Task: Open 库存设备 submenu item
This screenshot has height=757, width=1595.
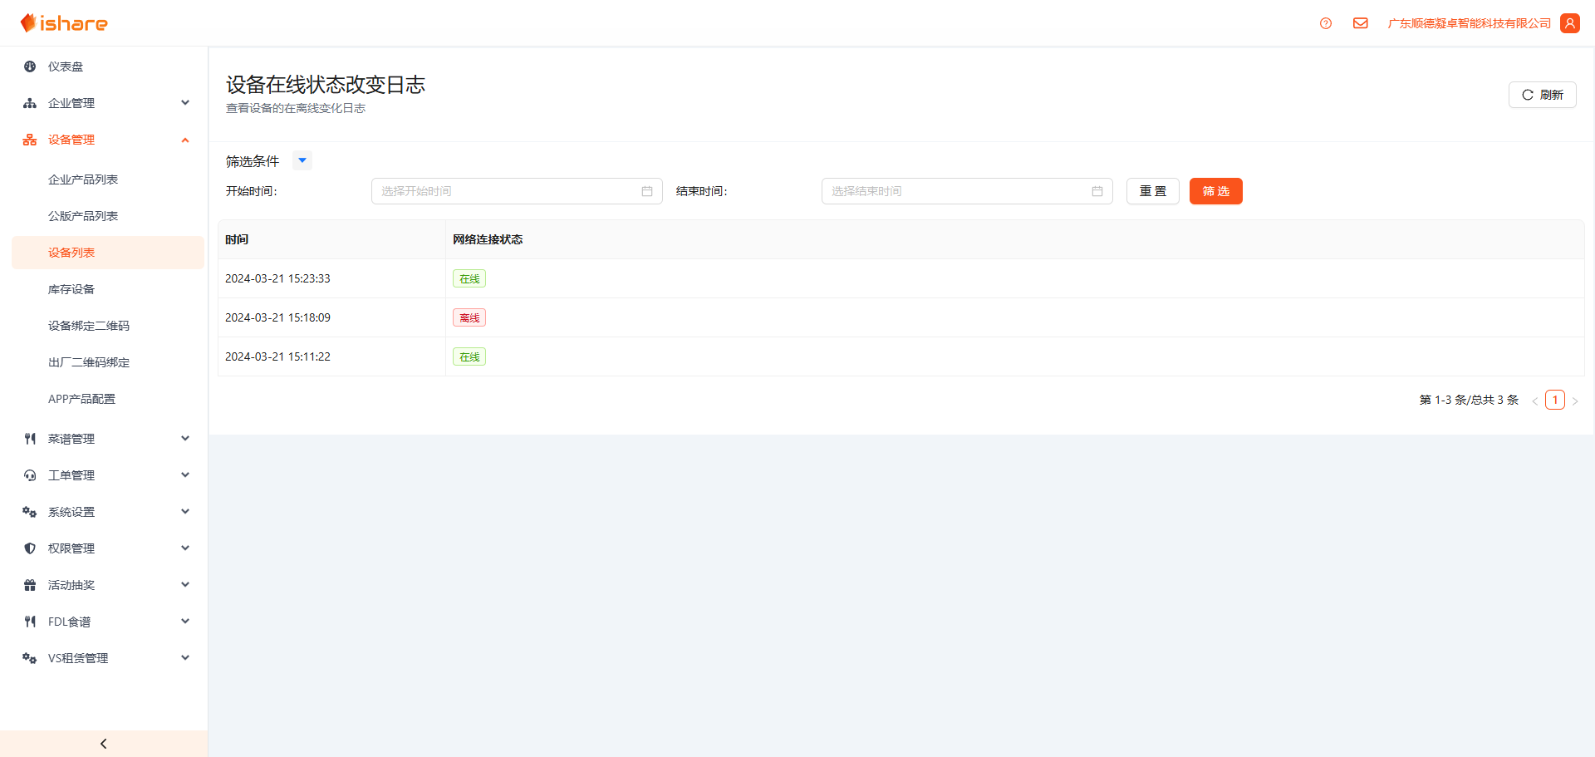Action: click(71, 289)
